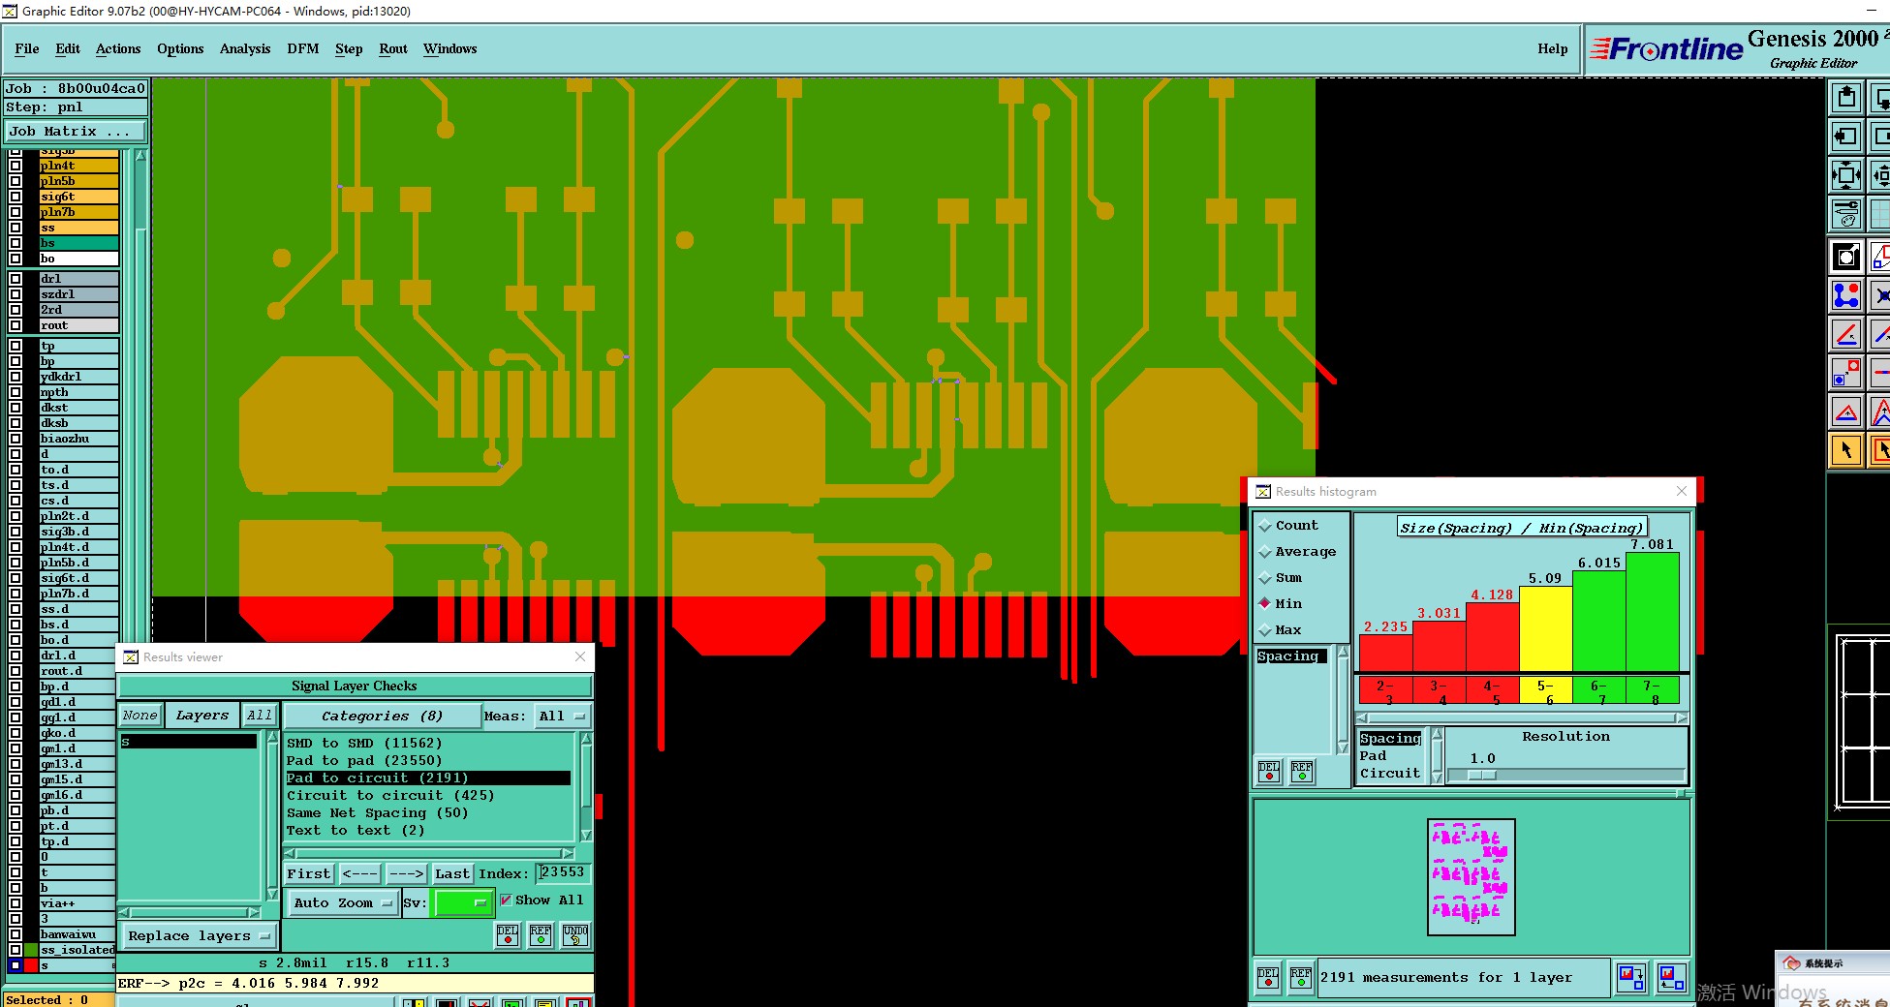Open the Analysis menu
The height and width of the screenshot is (1007, 1890).
click(x=245, y=48)
